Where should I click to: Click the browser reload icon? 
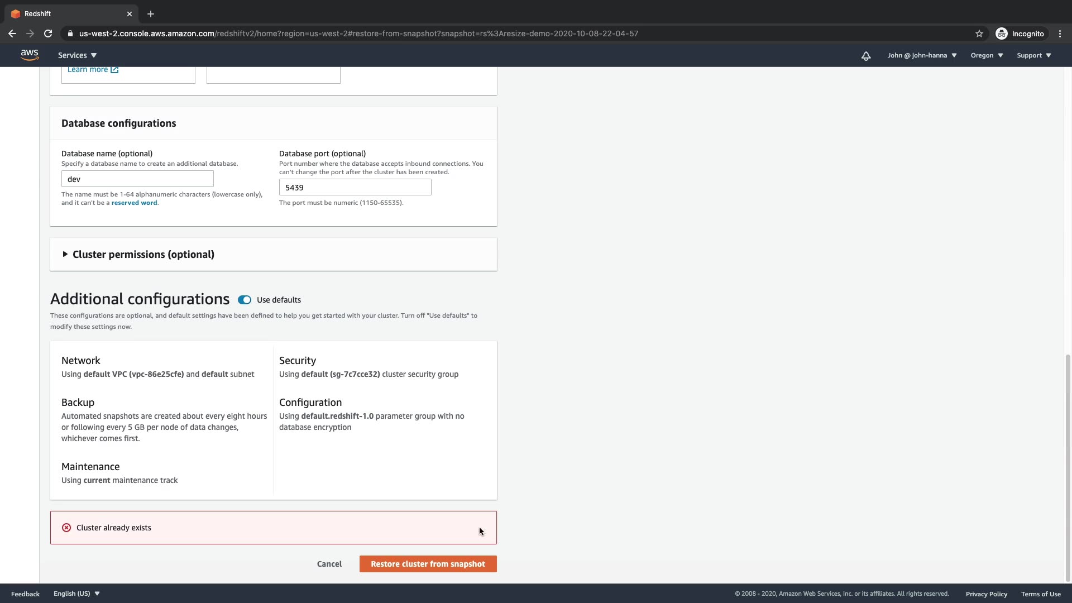click(x=48, y=33)
